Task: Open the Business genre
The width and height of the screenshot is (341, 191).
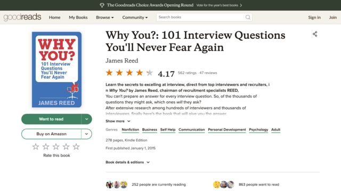Action: click(150, 129)
